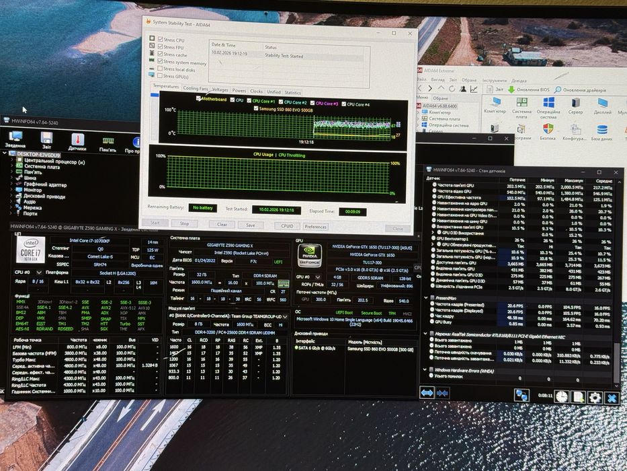The height and width of the screenshot is (471, 627).
Task: Click the refresh icon in AIDA64 Extreme toolbar
Action: tap(452, 89)
